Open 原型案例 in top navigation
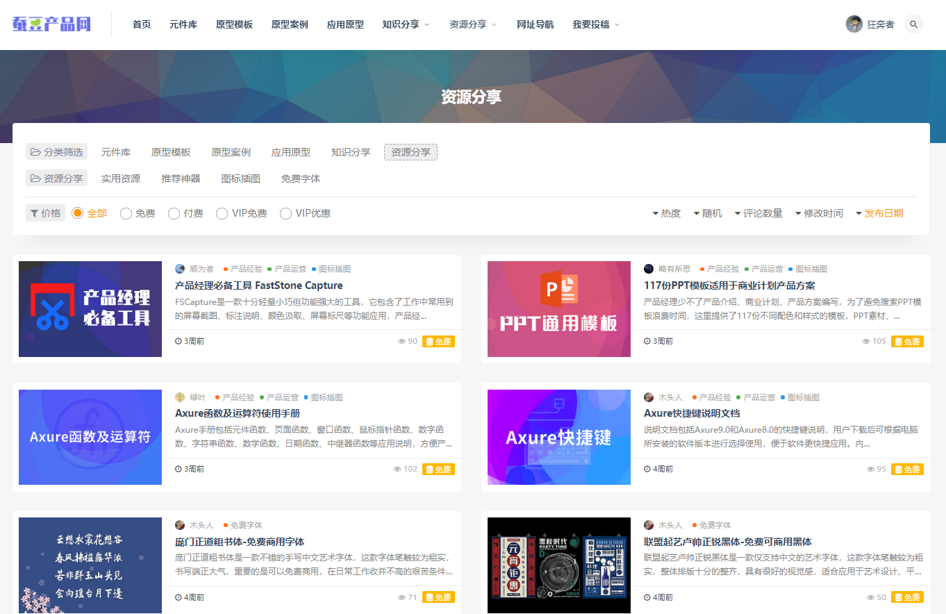 [x=290, y=24]
